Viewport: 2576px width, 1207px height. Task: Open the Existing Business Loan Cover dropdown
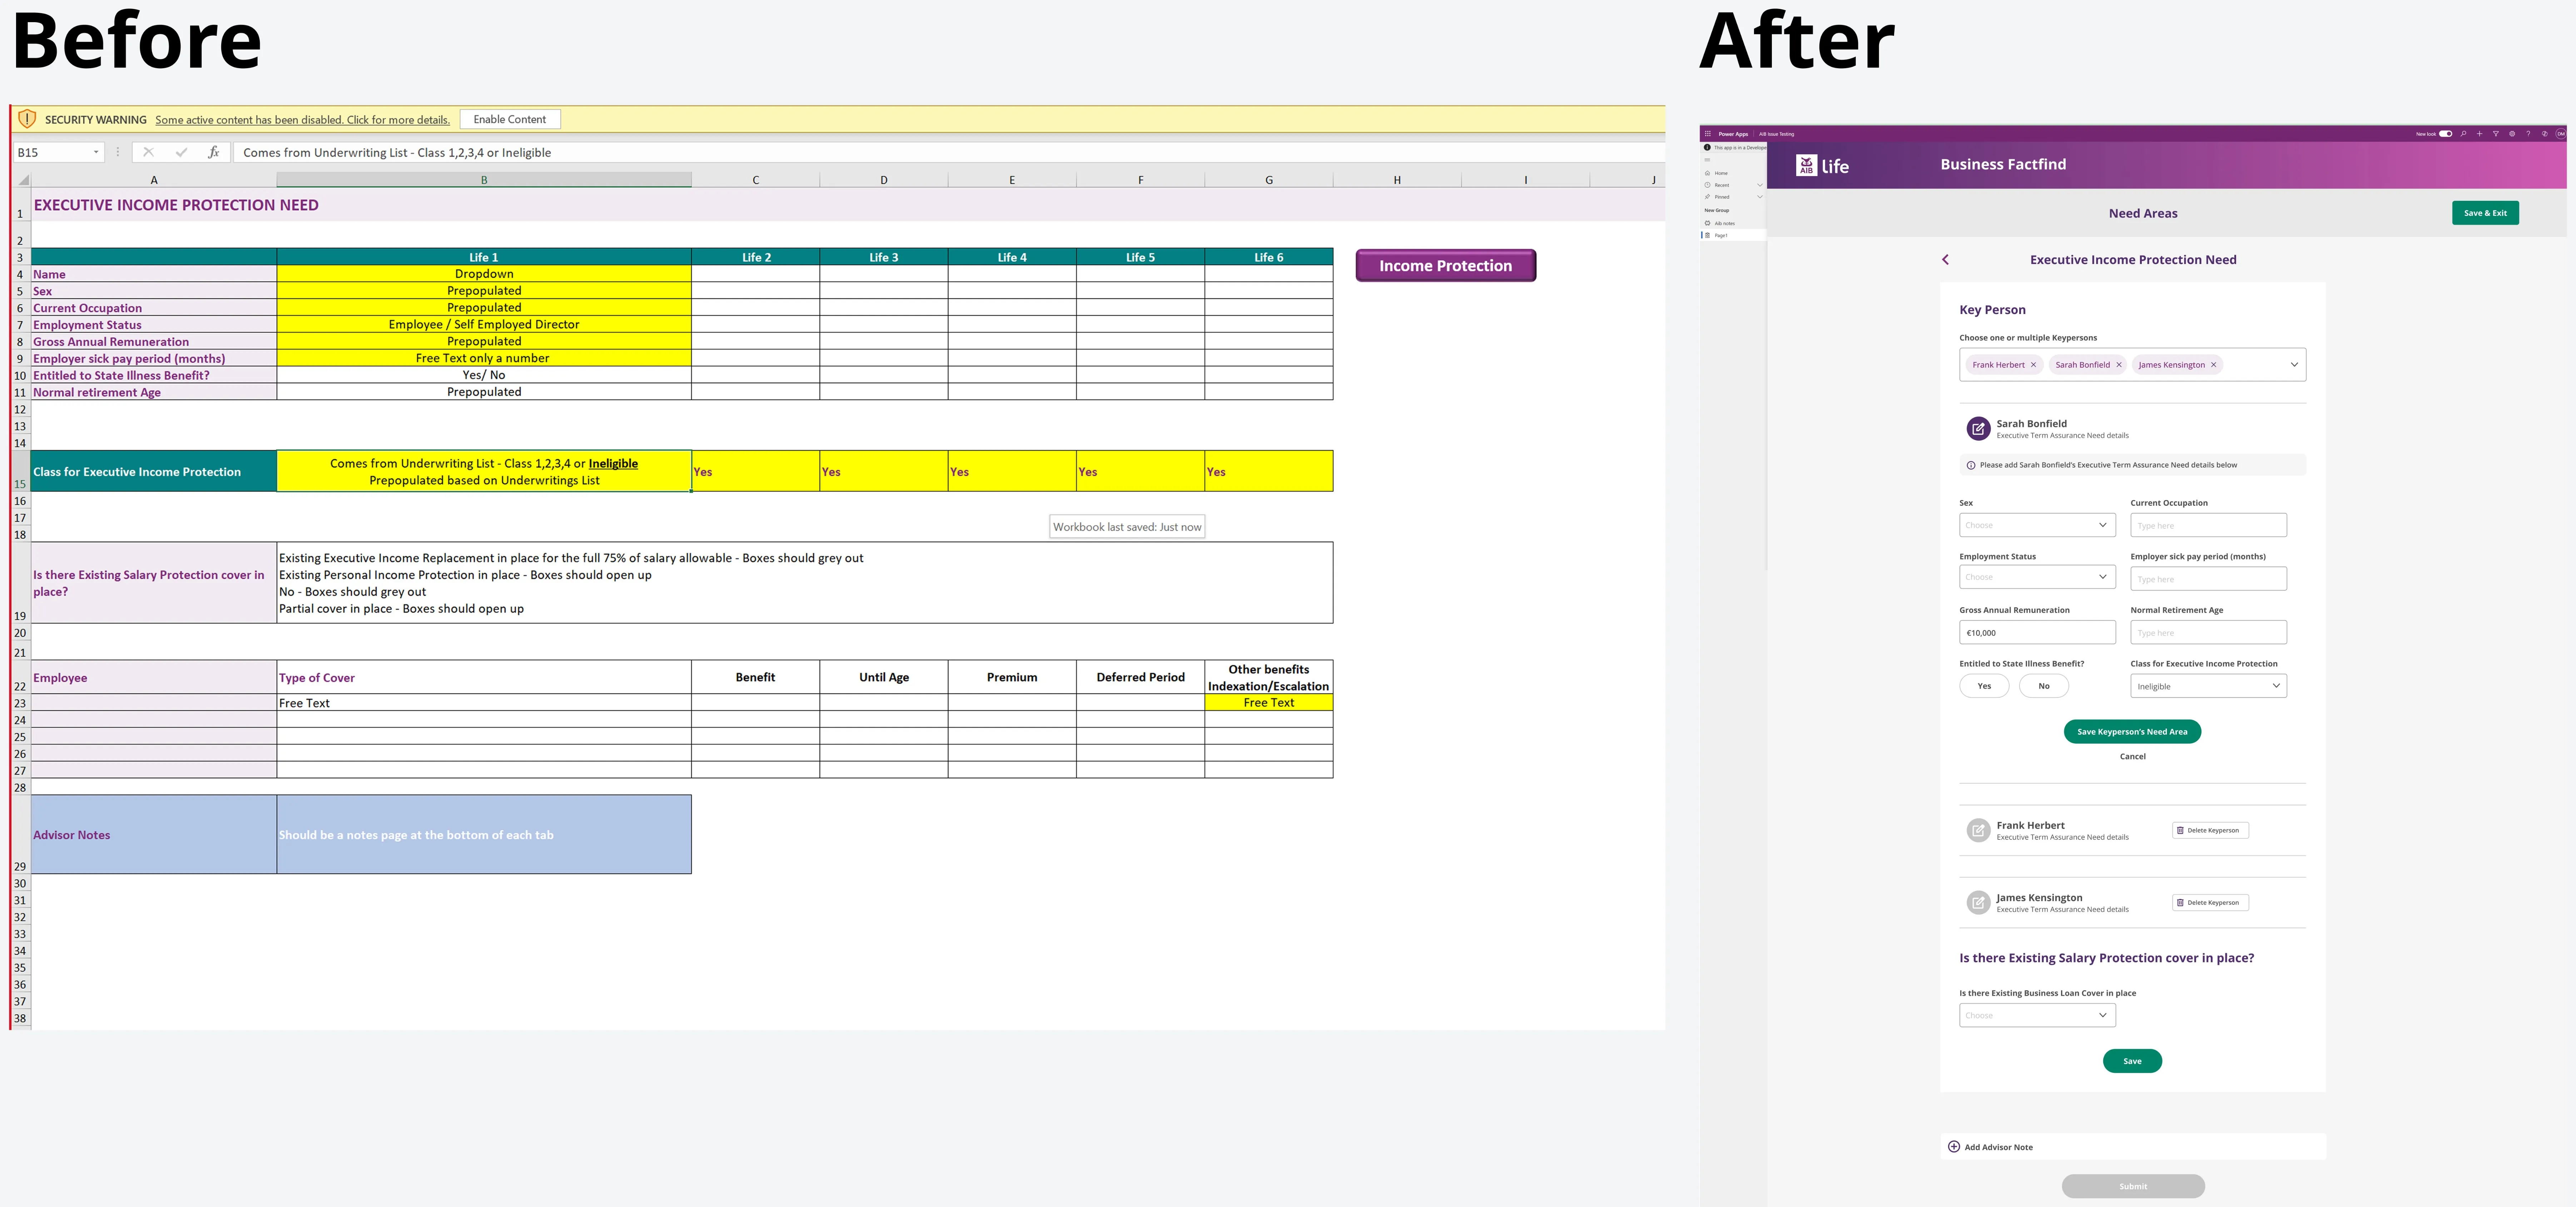tap(2037, 1015)
